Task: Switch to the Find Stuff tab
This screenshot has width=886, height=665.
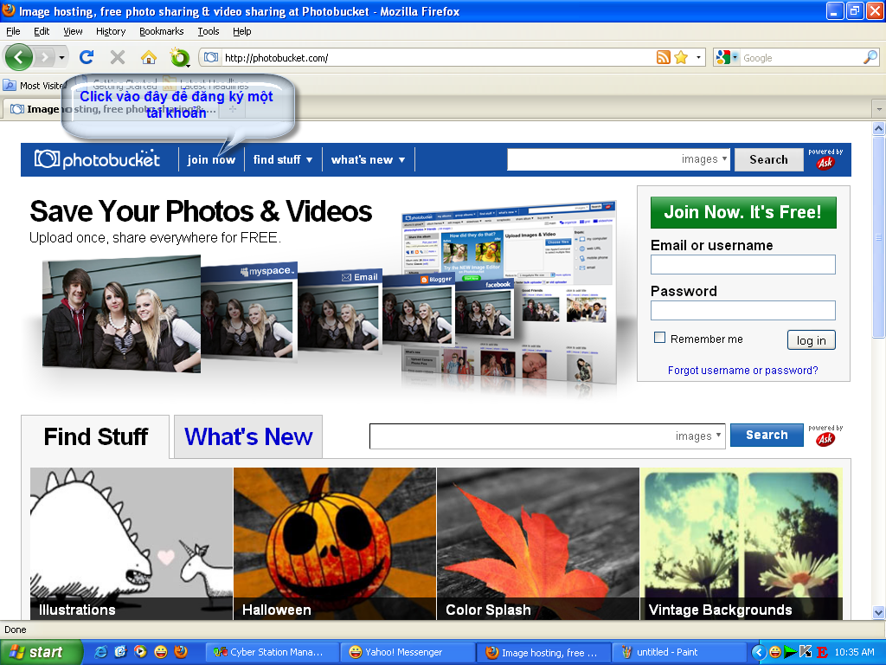Action: (x=95, y=436)
